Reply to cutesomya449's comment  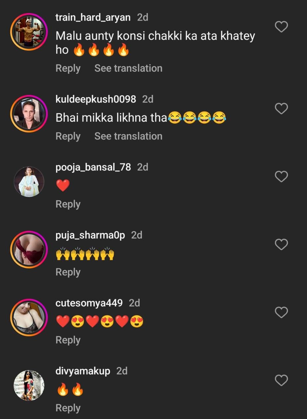pos(68,340)
